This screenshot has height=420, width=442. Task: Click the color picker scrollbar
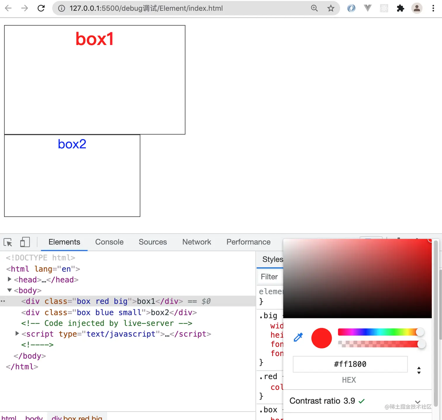(x=436, y=323)
